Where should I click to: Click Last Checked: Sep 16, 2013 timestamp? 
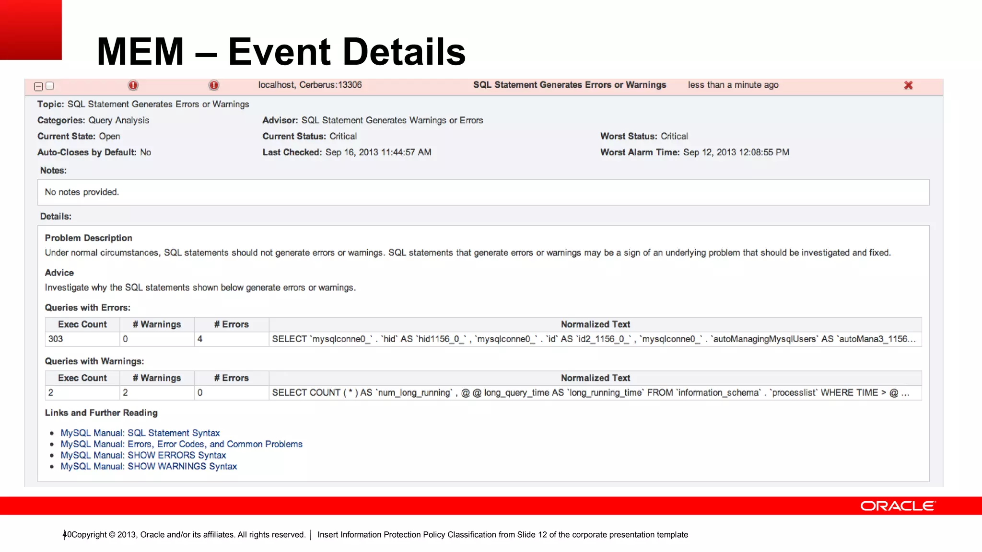tap(347, 152)
